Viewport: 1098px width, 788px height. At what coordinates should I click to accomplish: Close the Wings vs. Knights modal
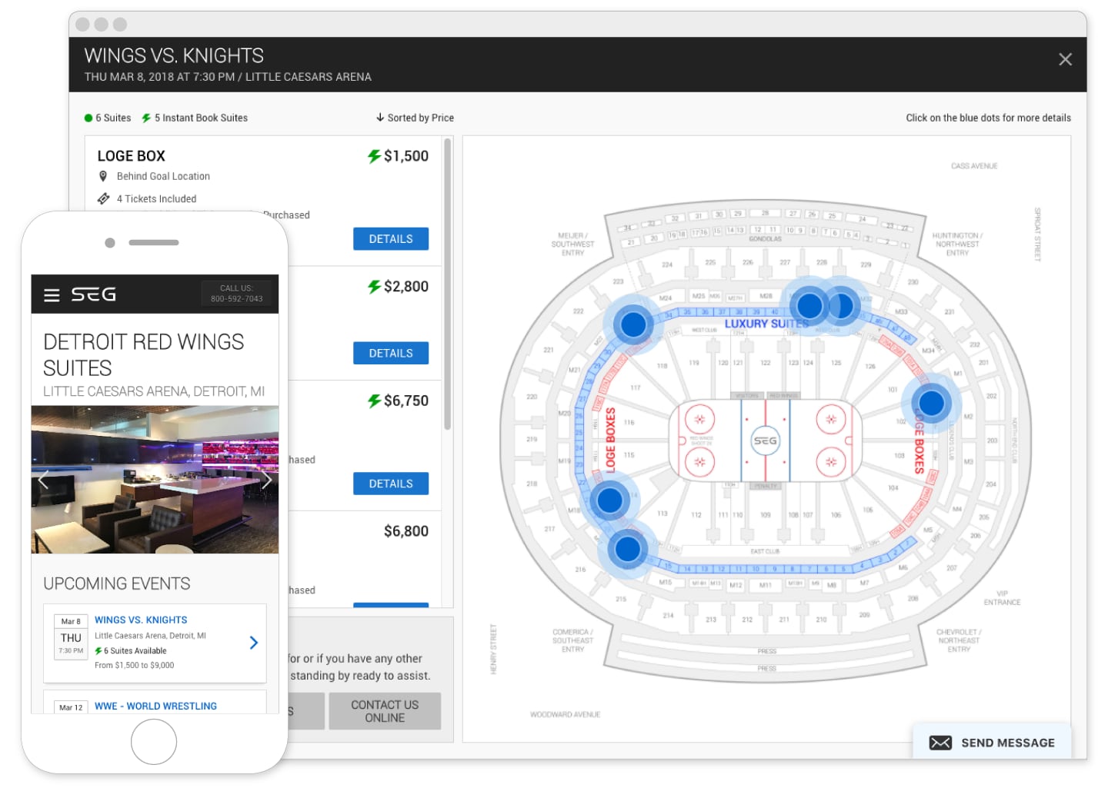(1065, 59)
